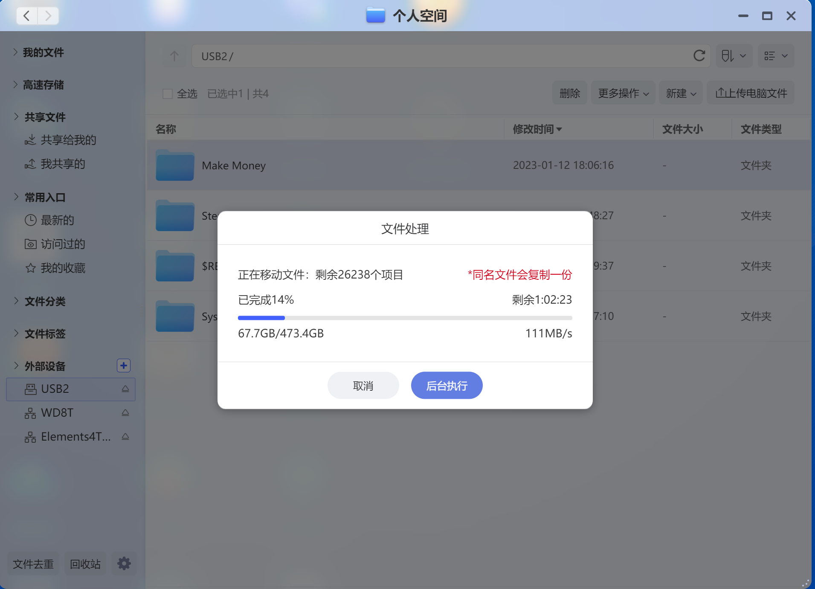Go forward with the right arrow button

tap(48, 16)
